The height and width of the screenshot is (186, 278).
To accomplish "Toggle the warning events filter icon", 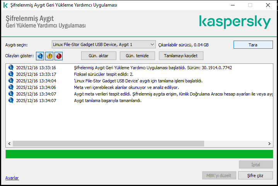I will pos(49,56).
